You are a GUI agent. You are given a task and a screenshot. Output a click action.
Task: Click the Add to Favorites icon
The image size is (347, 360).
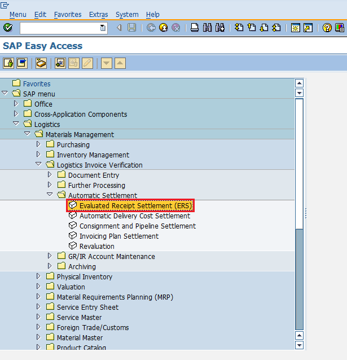(x=60, y=63)
